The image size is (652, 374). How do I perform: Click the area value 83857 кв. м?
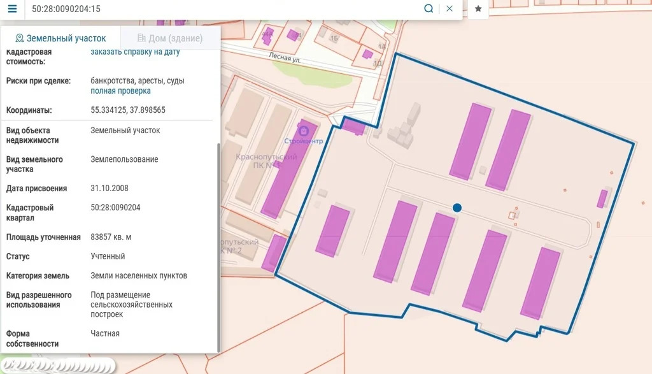click(111, 237)
